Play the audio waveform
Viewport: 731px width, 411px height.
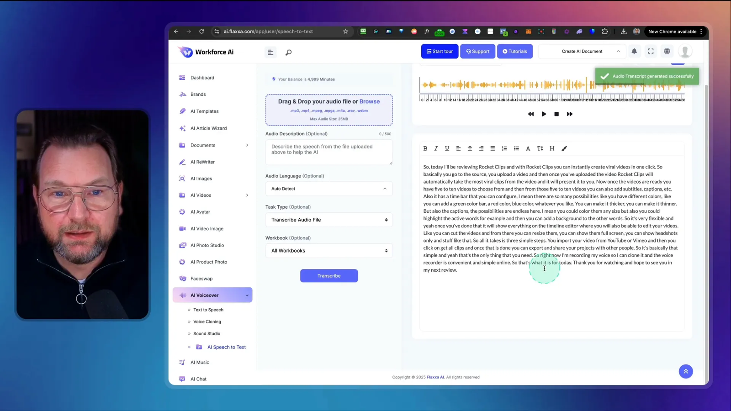(544, 114)
